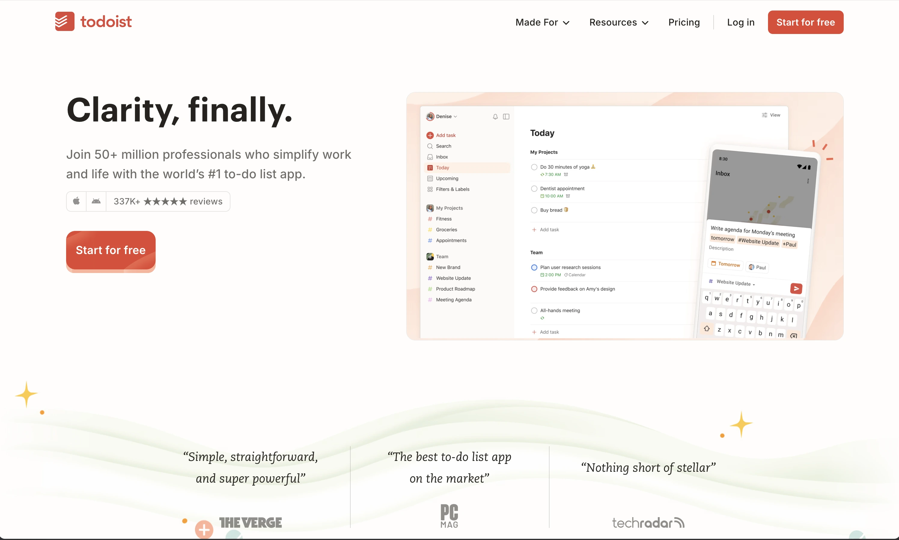This screenshot has height=540, width=899.
Task: Click phone's three-dot more menu icon
Action: pyautogui.click(x=808, y=181)
